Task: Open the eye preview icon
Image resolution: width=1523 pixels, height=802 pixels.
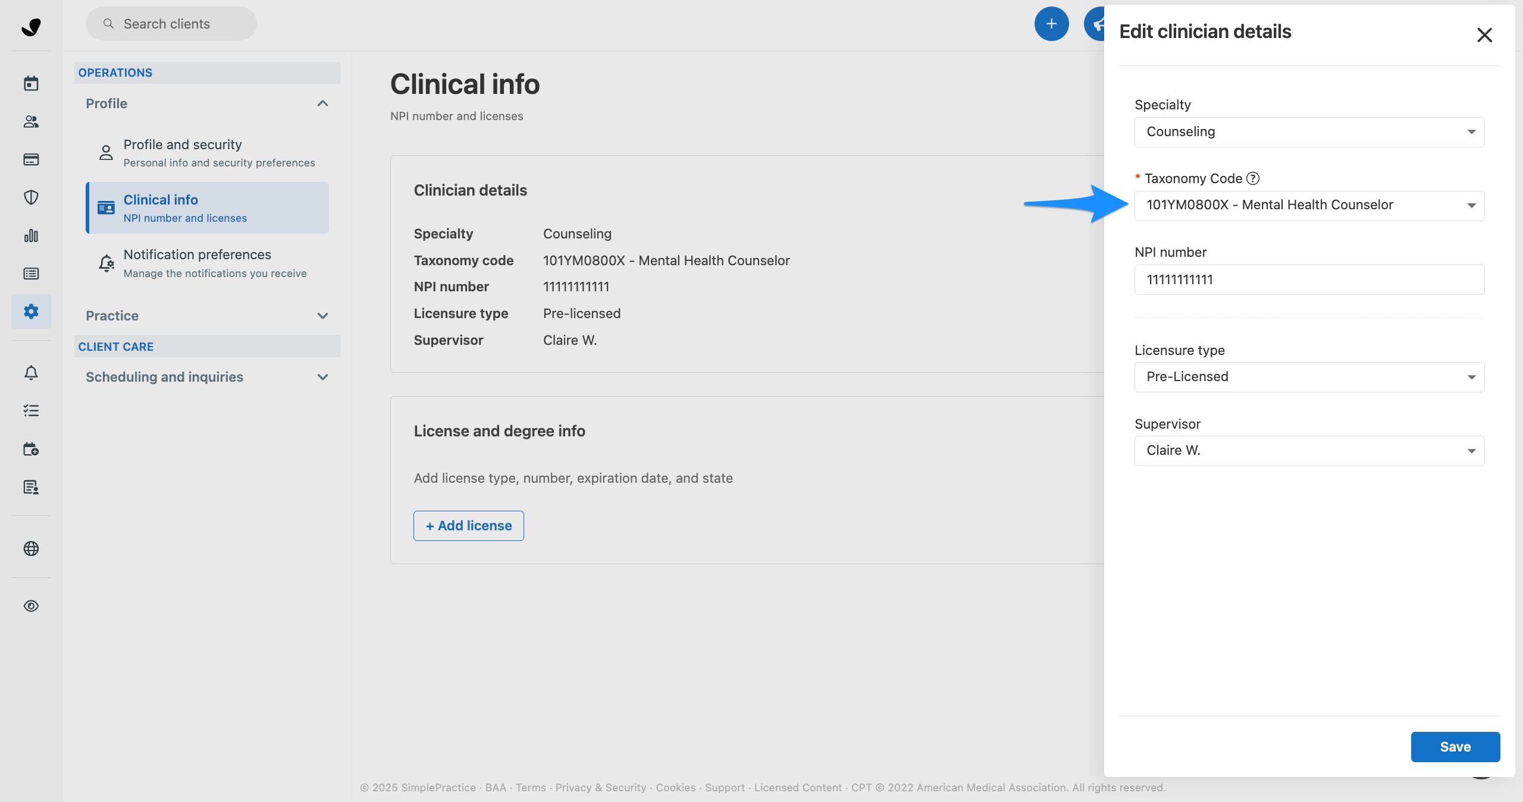Action: coord(31,606)
